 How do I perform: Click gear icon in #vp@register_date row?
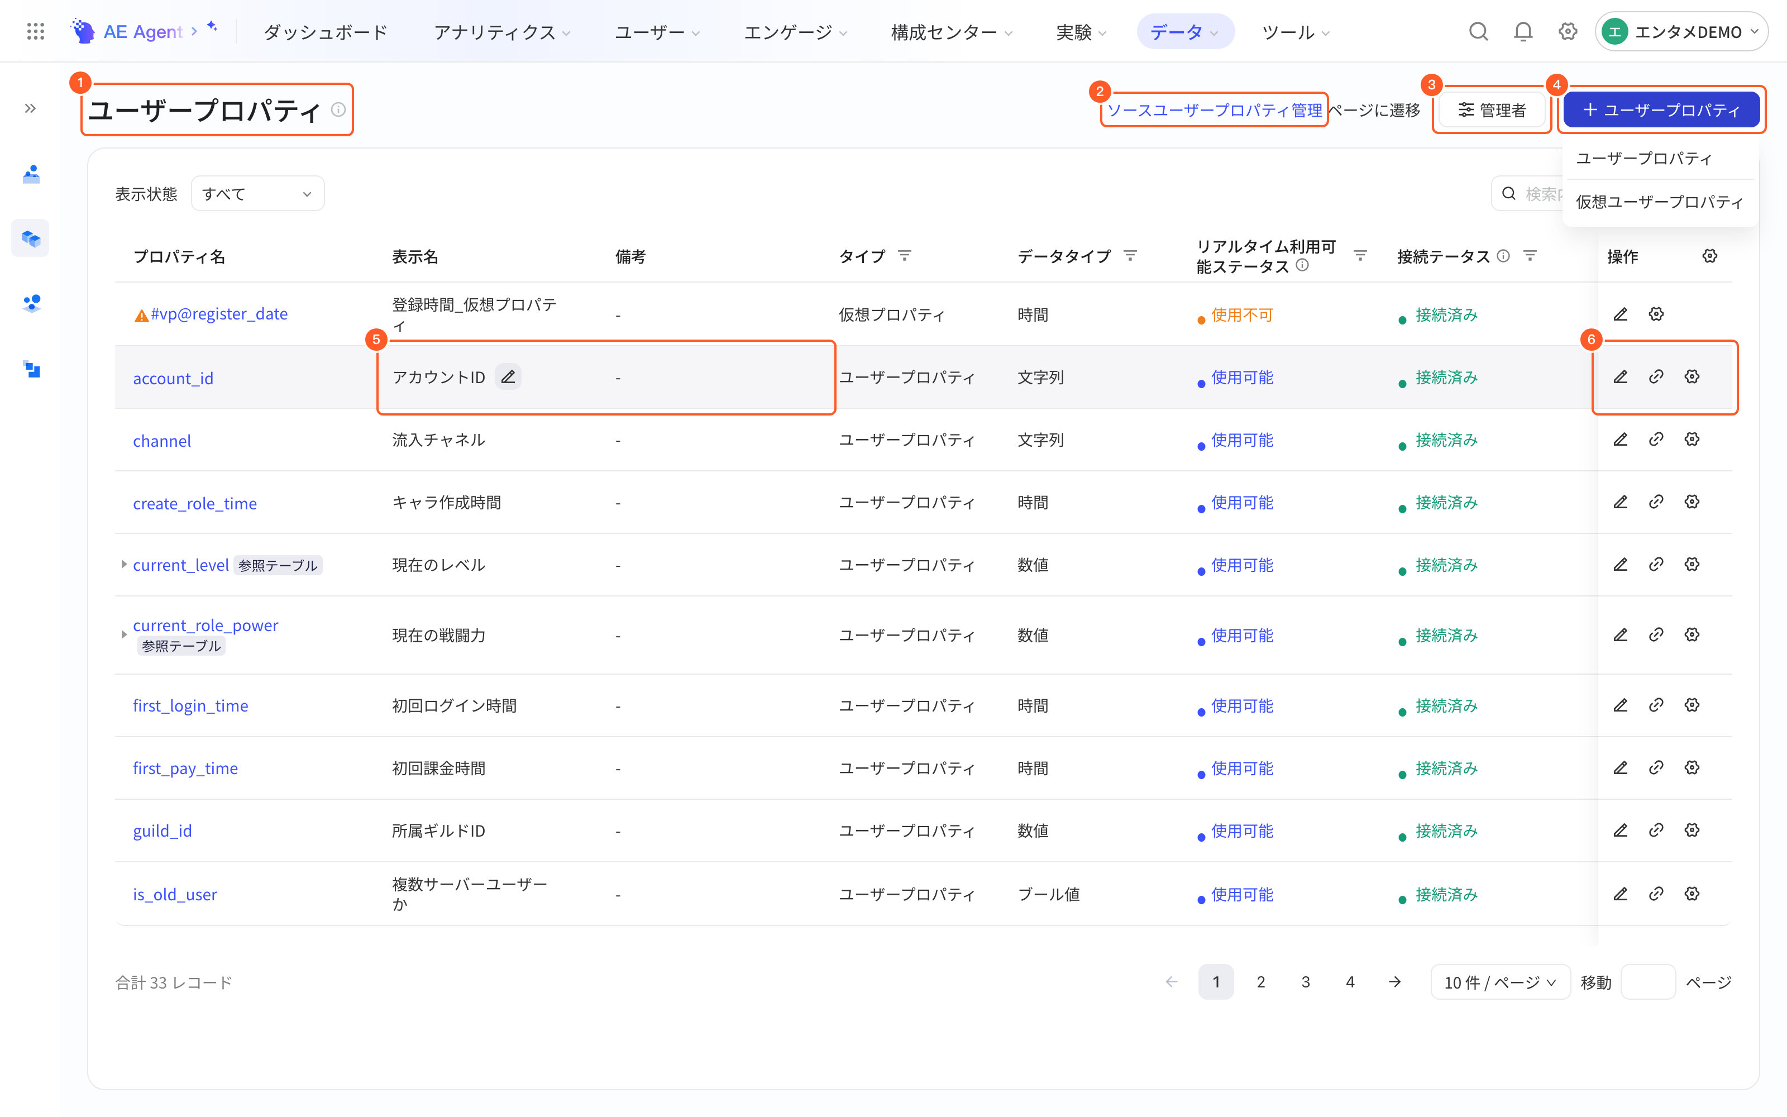(1656, 314)
